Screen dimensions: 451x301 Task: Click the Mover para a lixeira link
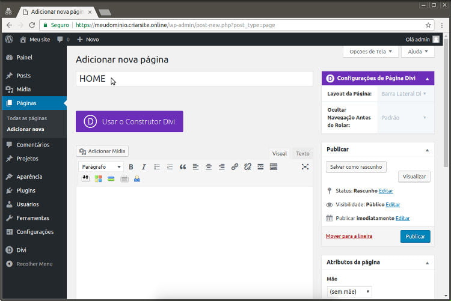click(349, 236)
